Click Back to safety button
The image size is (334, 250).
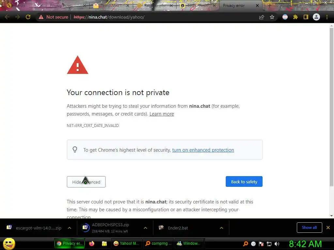(244, 182)
